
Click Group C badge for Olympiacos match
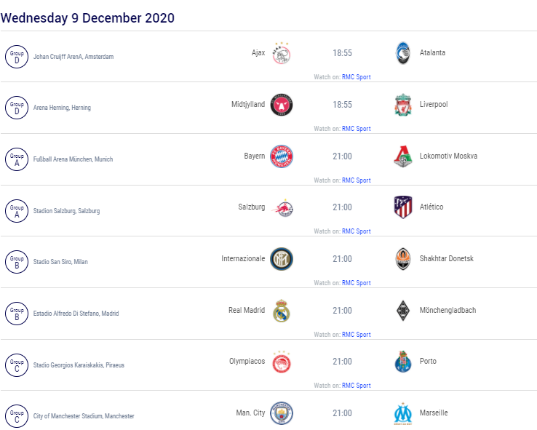coord(17,365)
